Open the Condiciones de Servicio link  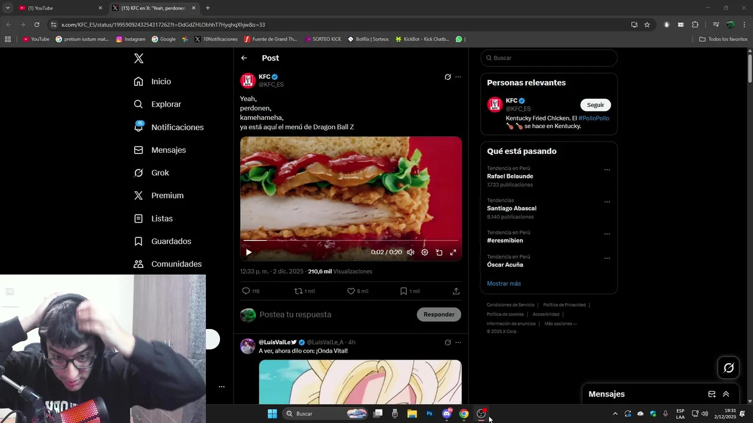[511, 305]
